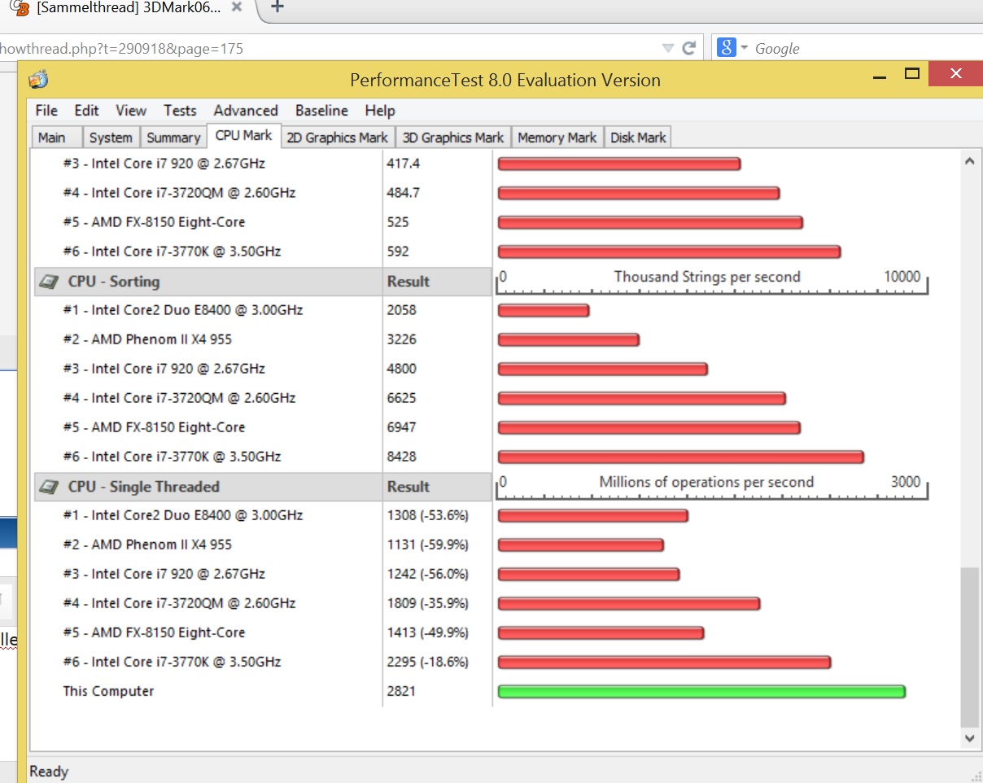983x783 pixels.
Task: Select Sorting row #6 Intel Core i7-3770K
Action: (x=172, y=457)
